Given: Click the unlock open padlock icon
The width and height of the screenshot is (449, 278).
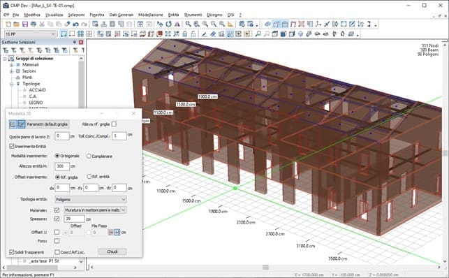Looking at the screenshot, I should tap(193, 34).
